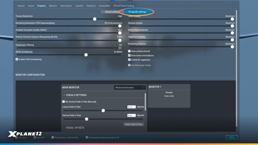Switch to the Sound settings tab
Screen dimensions: 258x145
click(x=31, y=6)
